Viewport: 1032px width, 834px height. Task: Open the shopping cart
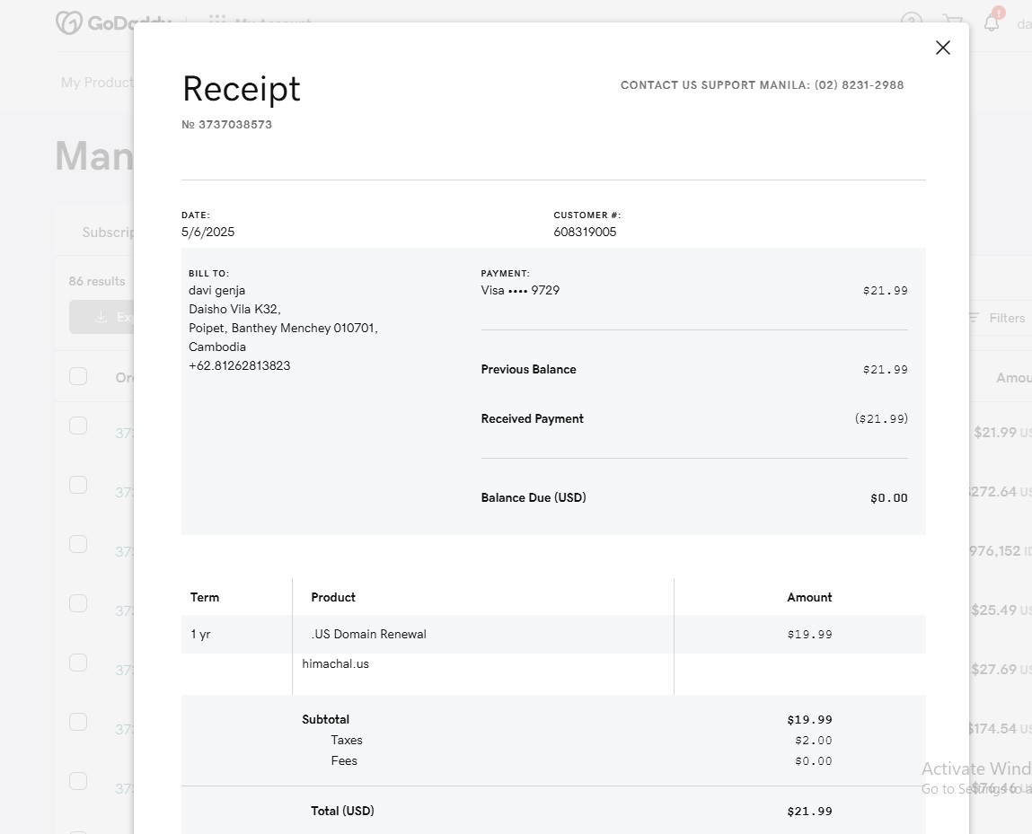(952, 22)
